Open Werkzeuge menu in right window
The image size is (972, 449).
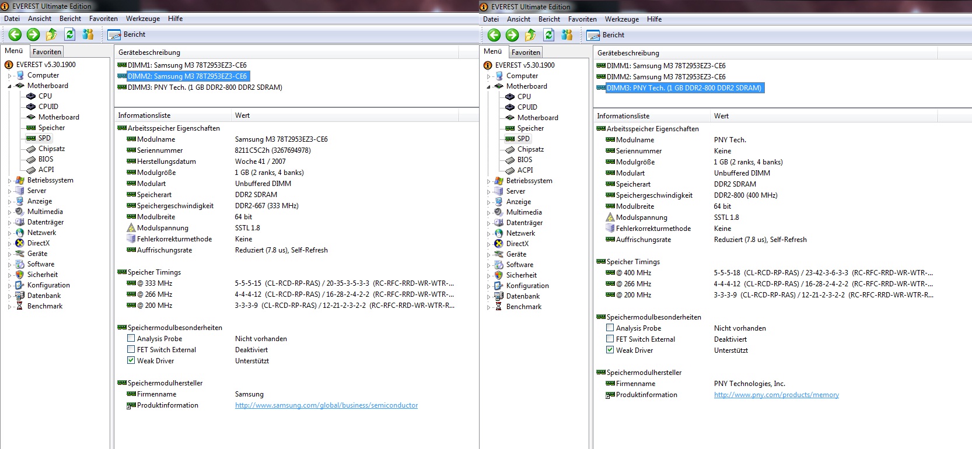[621, 19]
